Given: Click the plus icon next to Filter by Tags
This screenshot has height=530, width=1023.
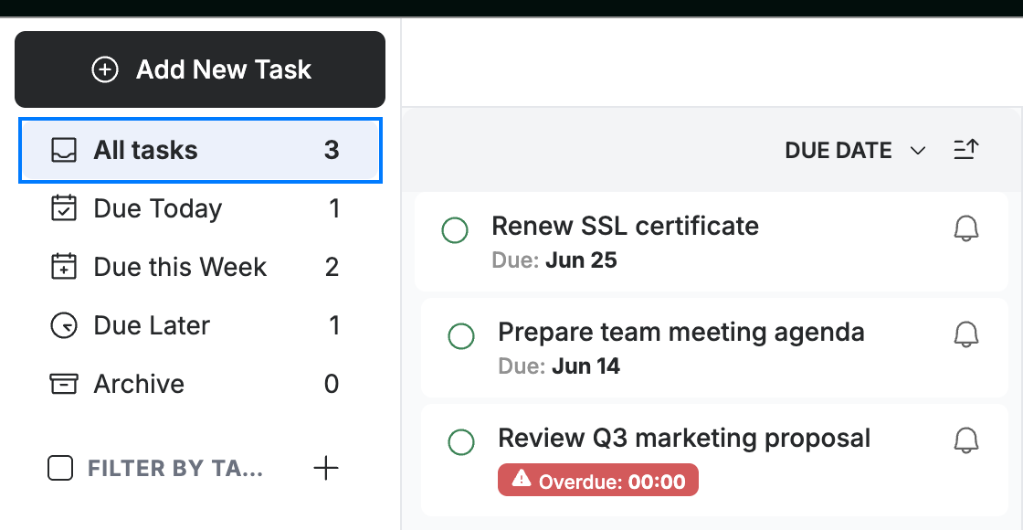Looking at the screenshot, I should (x=325, y=468).
